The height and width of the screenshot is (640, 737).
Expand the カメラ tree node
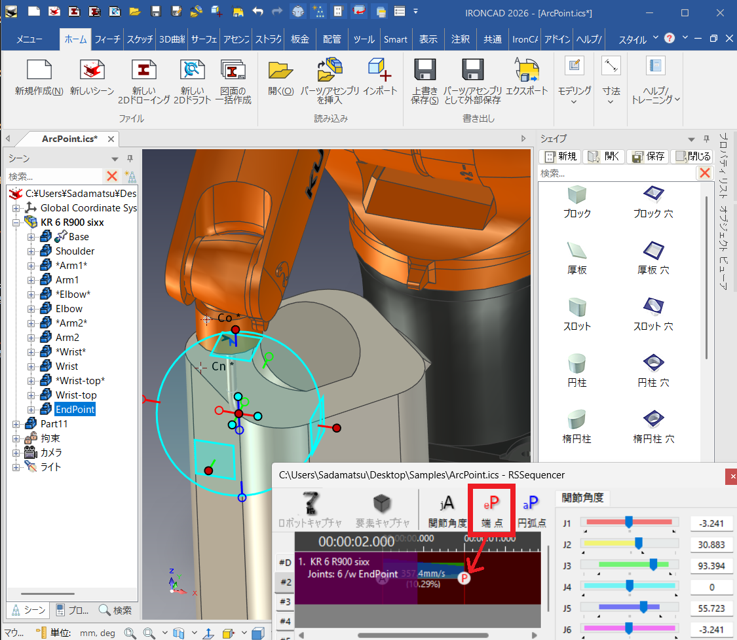tap(16, 453)
